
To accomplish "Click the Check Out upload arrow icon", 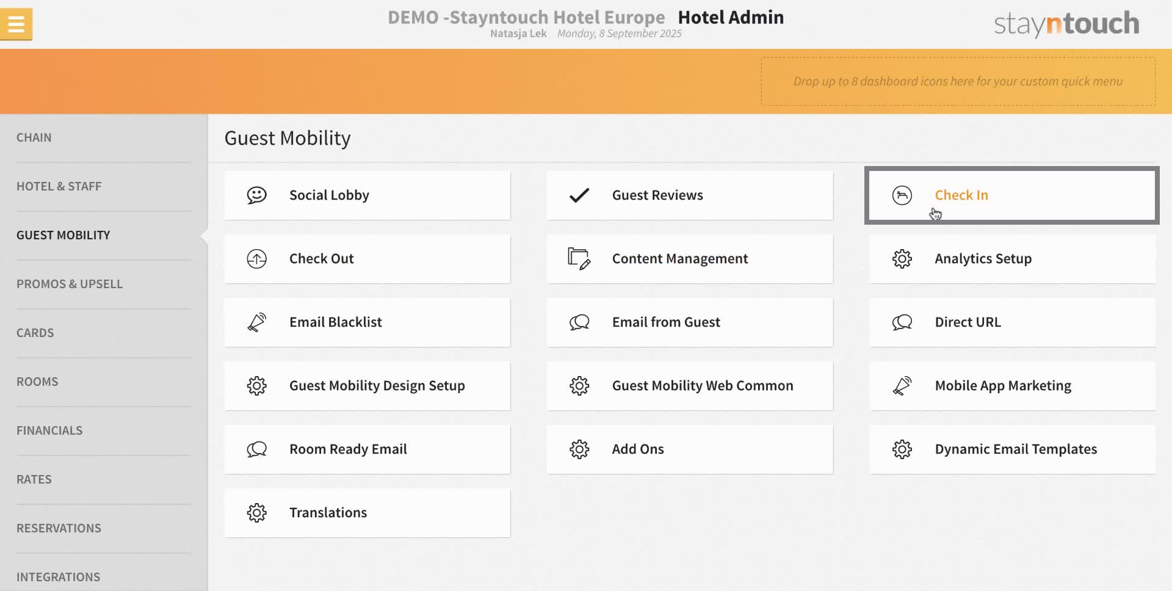I will point(256,258).
